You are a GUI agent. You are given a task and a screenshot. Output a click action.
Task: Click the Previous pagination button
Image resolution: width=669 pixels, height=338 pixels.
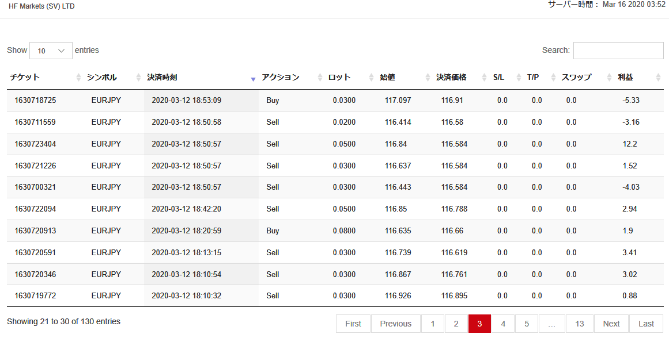coord(395,324)
